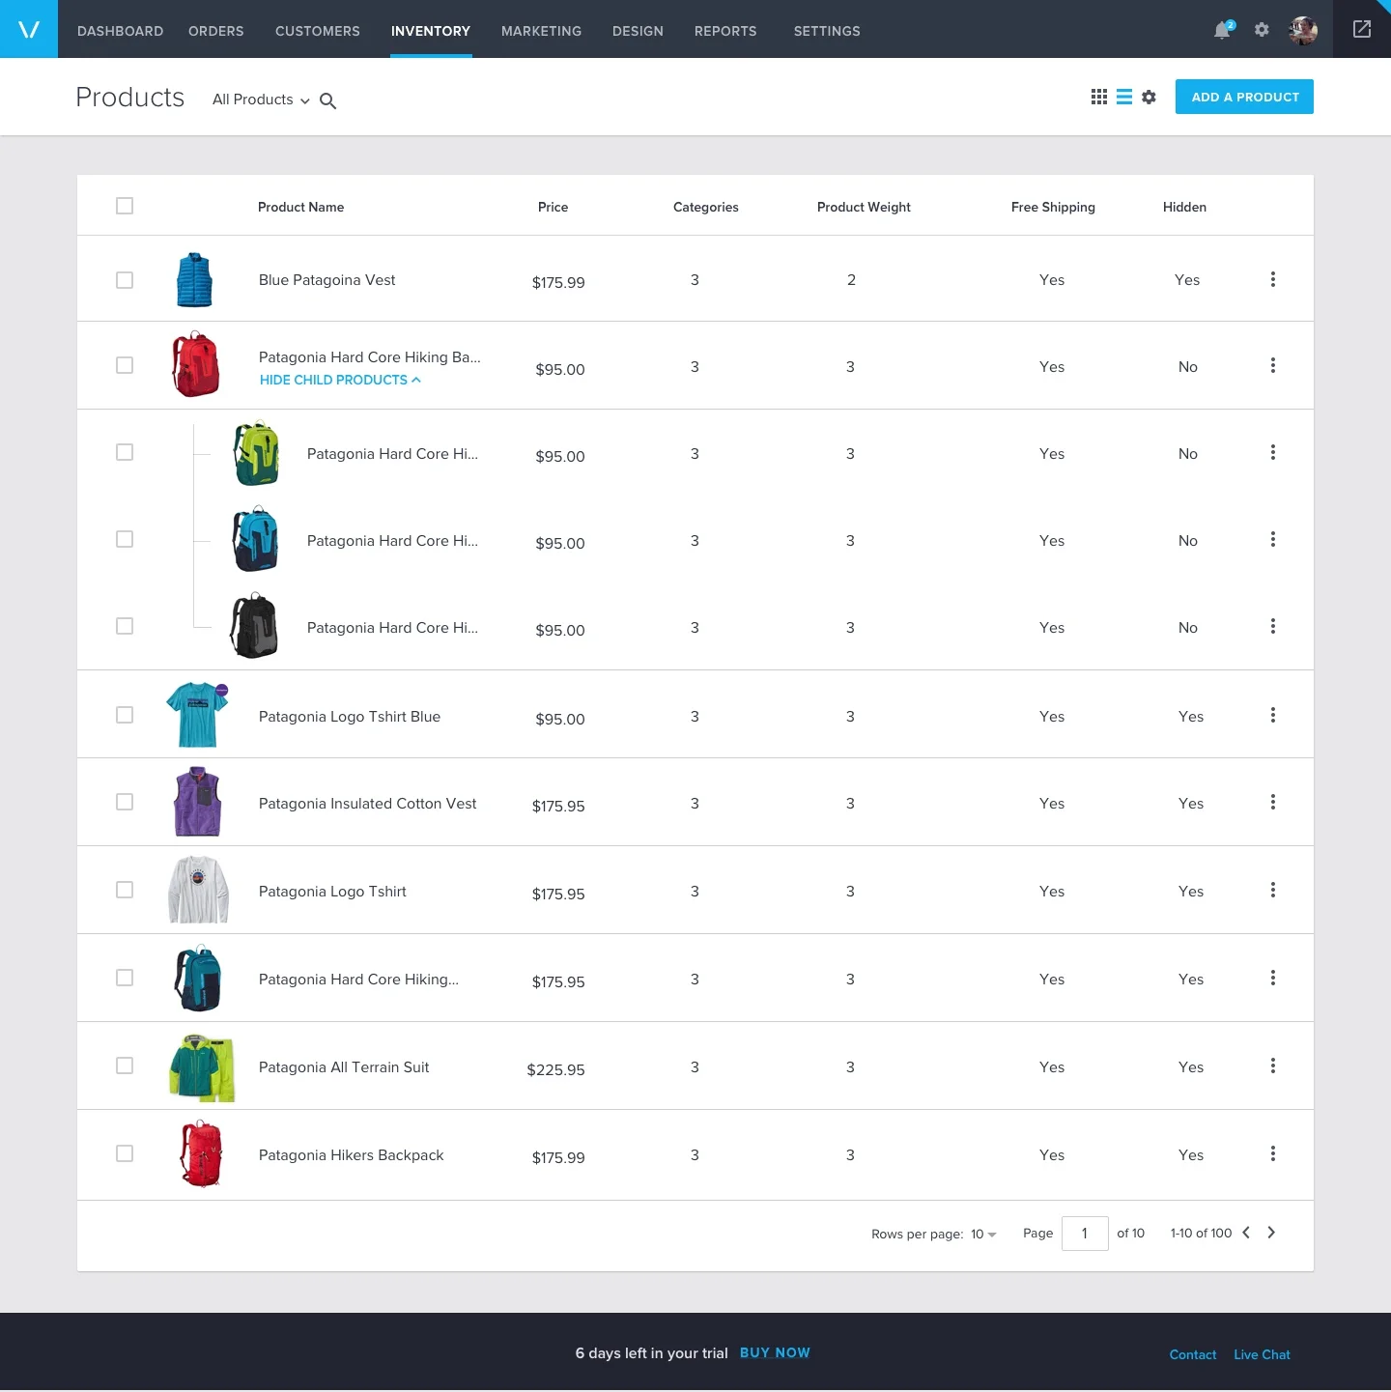
Task: Click the Patagonia Logo Tshirt Blue thumbnail
Action: coord(197,715)
